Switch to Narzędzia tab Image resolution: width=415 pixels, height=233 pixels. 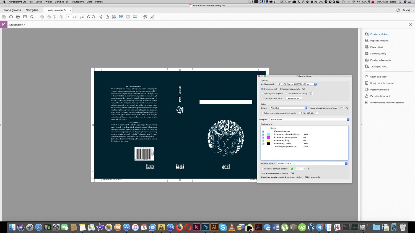pyautogui.click(x=32, y=10)
